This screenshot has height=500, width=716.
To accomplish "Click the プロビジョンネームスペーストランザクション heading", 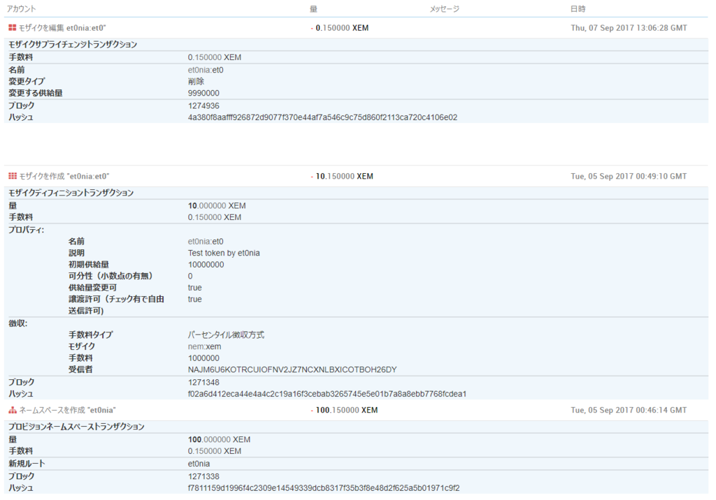I will point(76,427).
